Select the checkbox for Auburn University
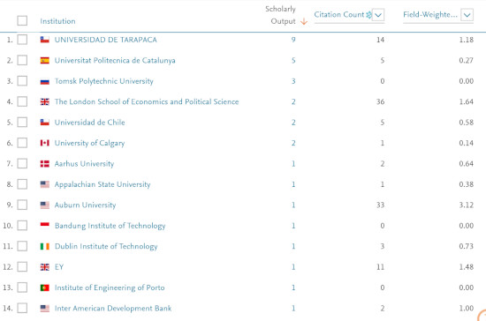This screenshot has width=486, height=321. [22, 205]
